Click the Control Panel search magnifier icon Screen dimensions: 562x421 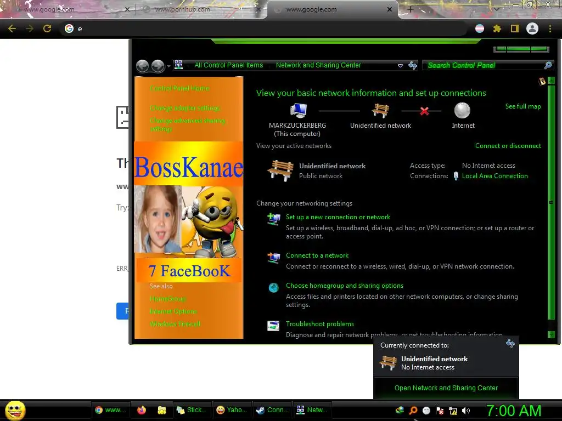(548, 65)
